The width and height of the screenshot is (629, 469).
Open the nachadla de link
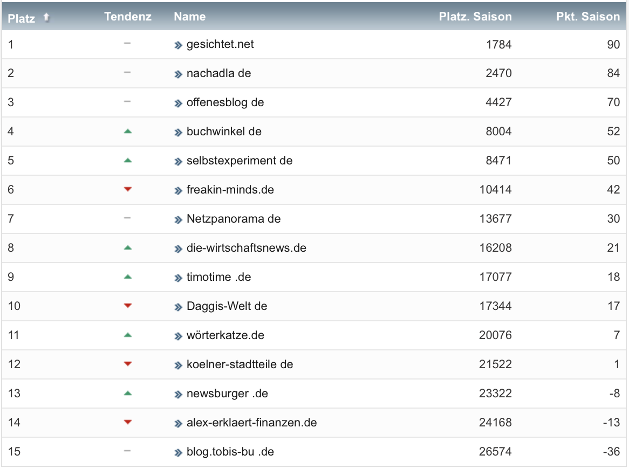219,73
